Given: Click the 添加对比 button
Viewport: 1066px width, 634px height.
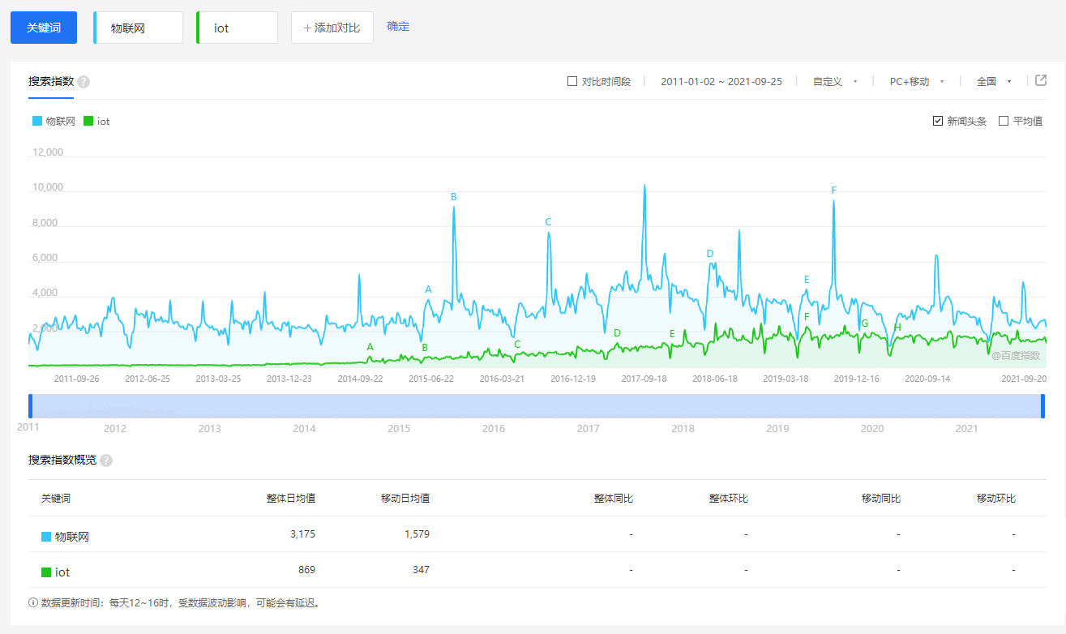Looking at the screenshot, I should [332, 28].
